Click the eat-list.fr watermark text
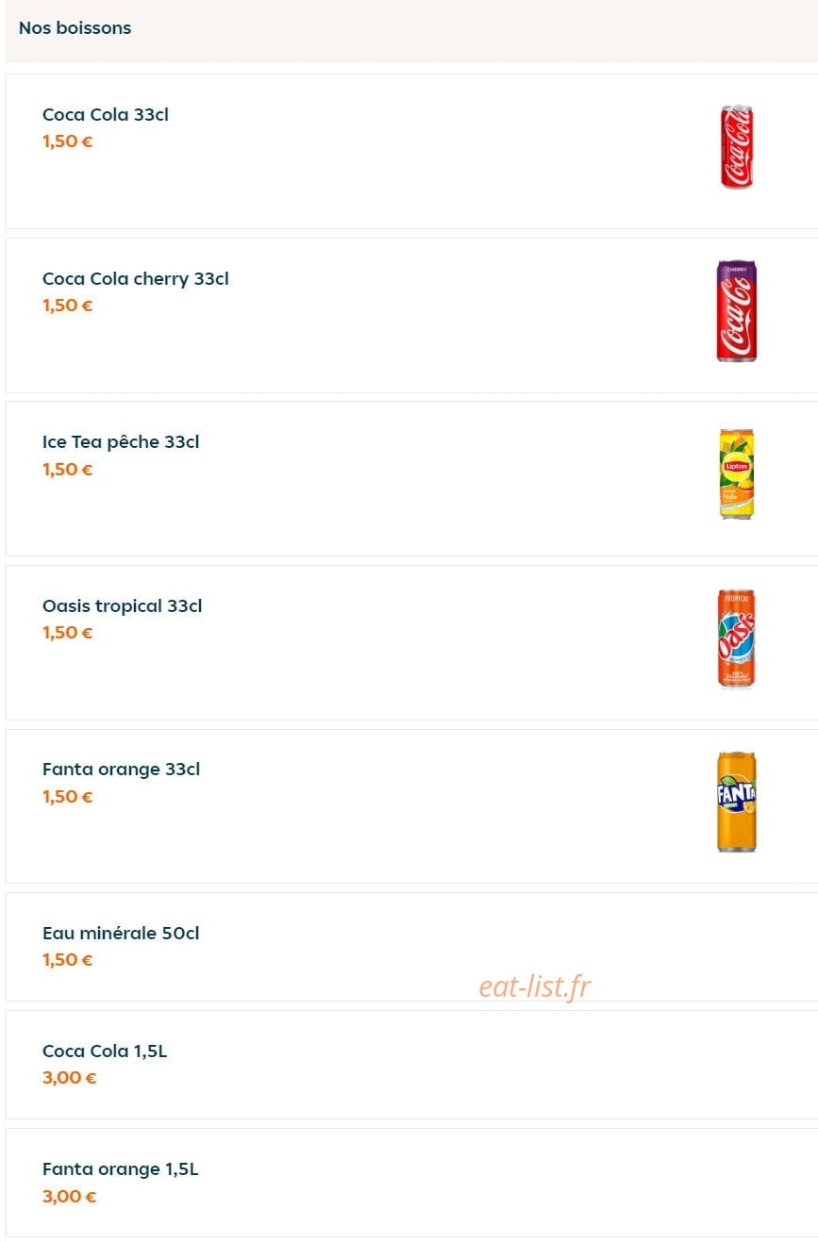 click(535, 986)
